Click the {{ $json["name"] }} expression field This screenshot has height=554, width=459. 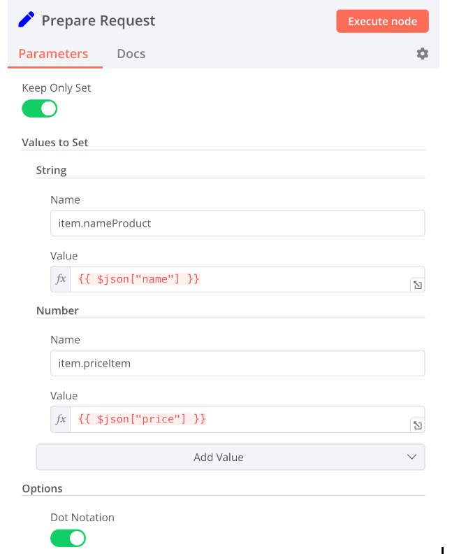coord(238,279)
